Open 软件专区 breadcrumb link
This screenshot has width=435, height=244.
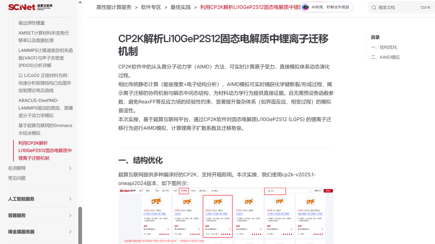(x=151, y=7)
